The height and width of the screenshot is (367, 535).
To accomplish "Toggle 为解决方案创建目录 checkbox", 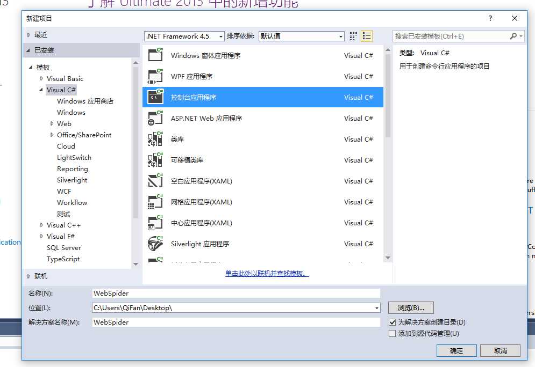I will [393, 322].
